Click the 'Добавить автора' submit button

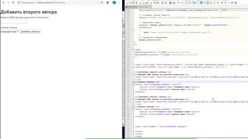30,31
